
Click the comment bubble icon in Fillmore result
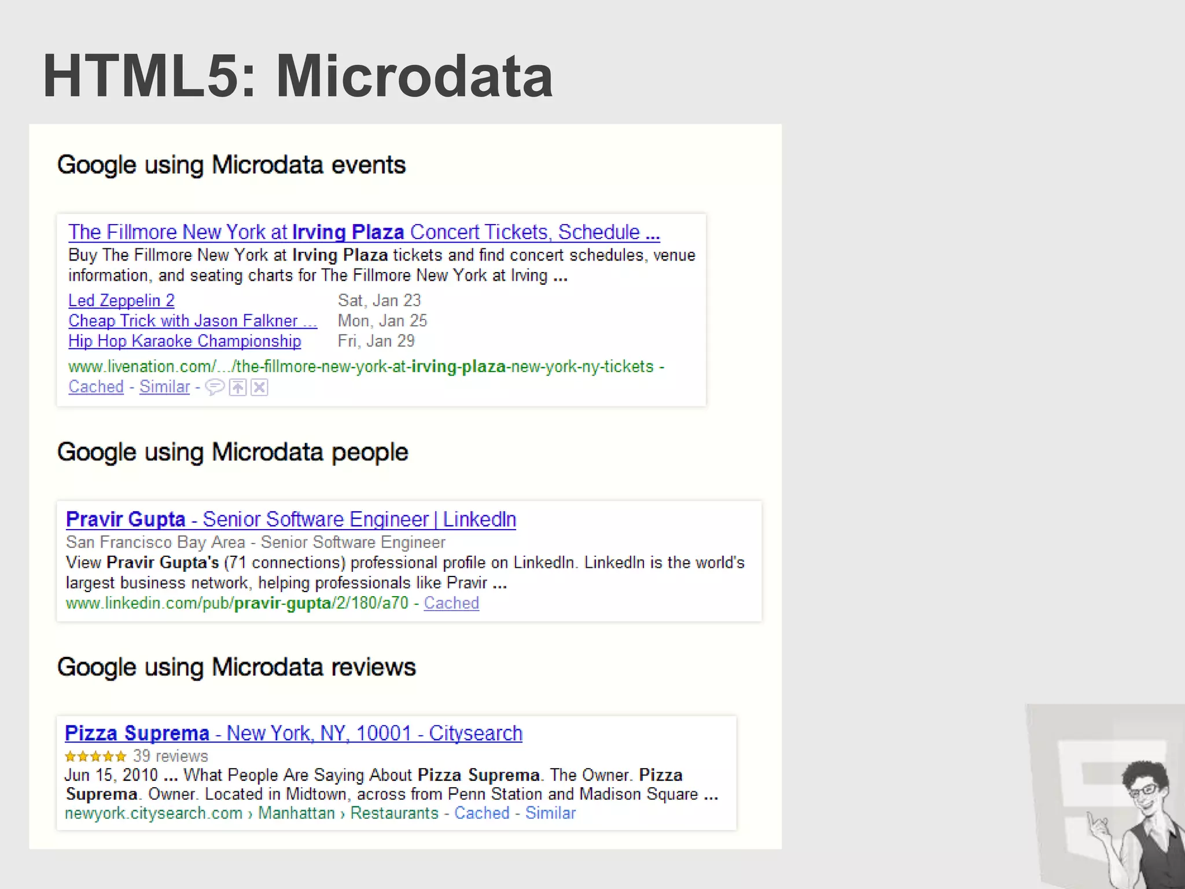tap(215, 387)
